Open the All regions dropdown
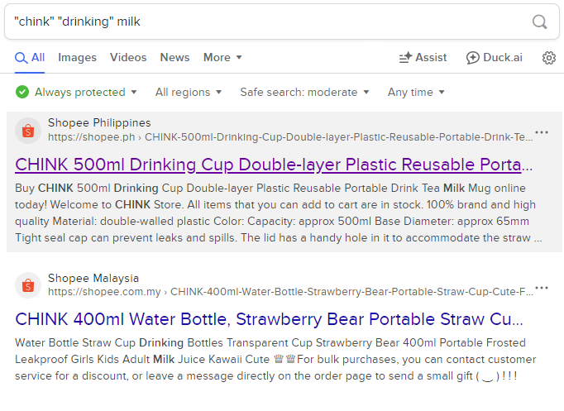This screenshot has width=564, height=411. pyautogui.click(x=189, y=92)
